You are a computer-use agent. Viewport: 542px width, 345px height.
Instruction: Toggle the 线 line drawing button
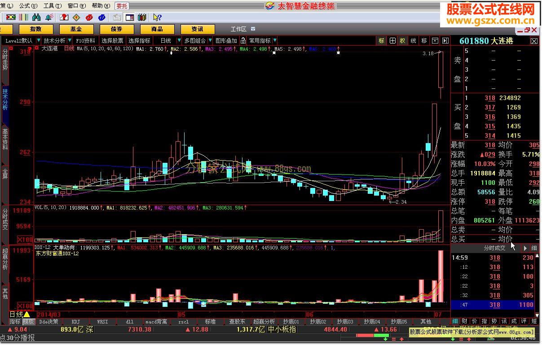point(414,41)
